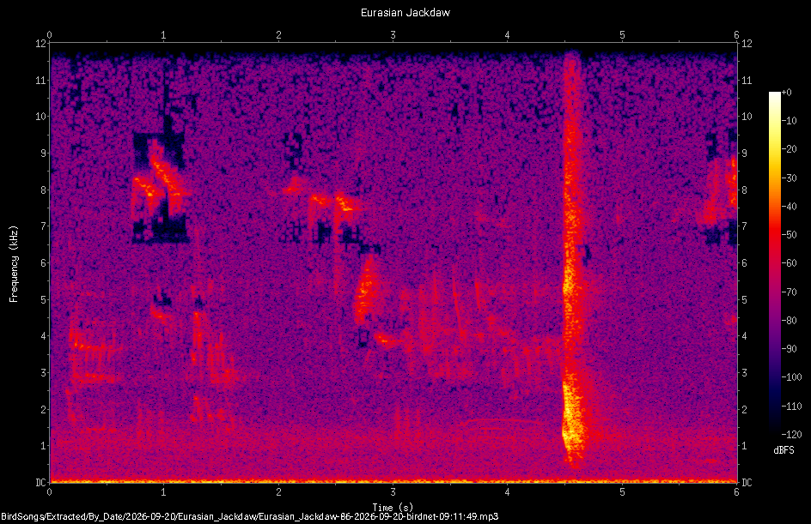Click the 'dBFS' label under the color scale
Screen dimensions: 811x524
(x=784, y=450)
